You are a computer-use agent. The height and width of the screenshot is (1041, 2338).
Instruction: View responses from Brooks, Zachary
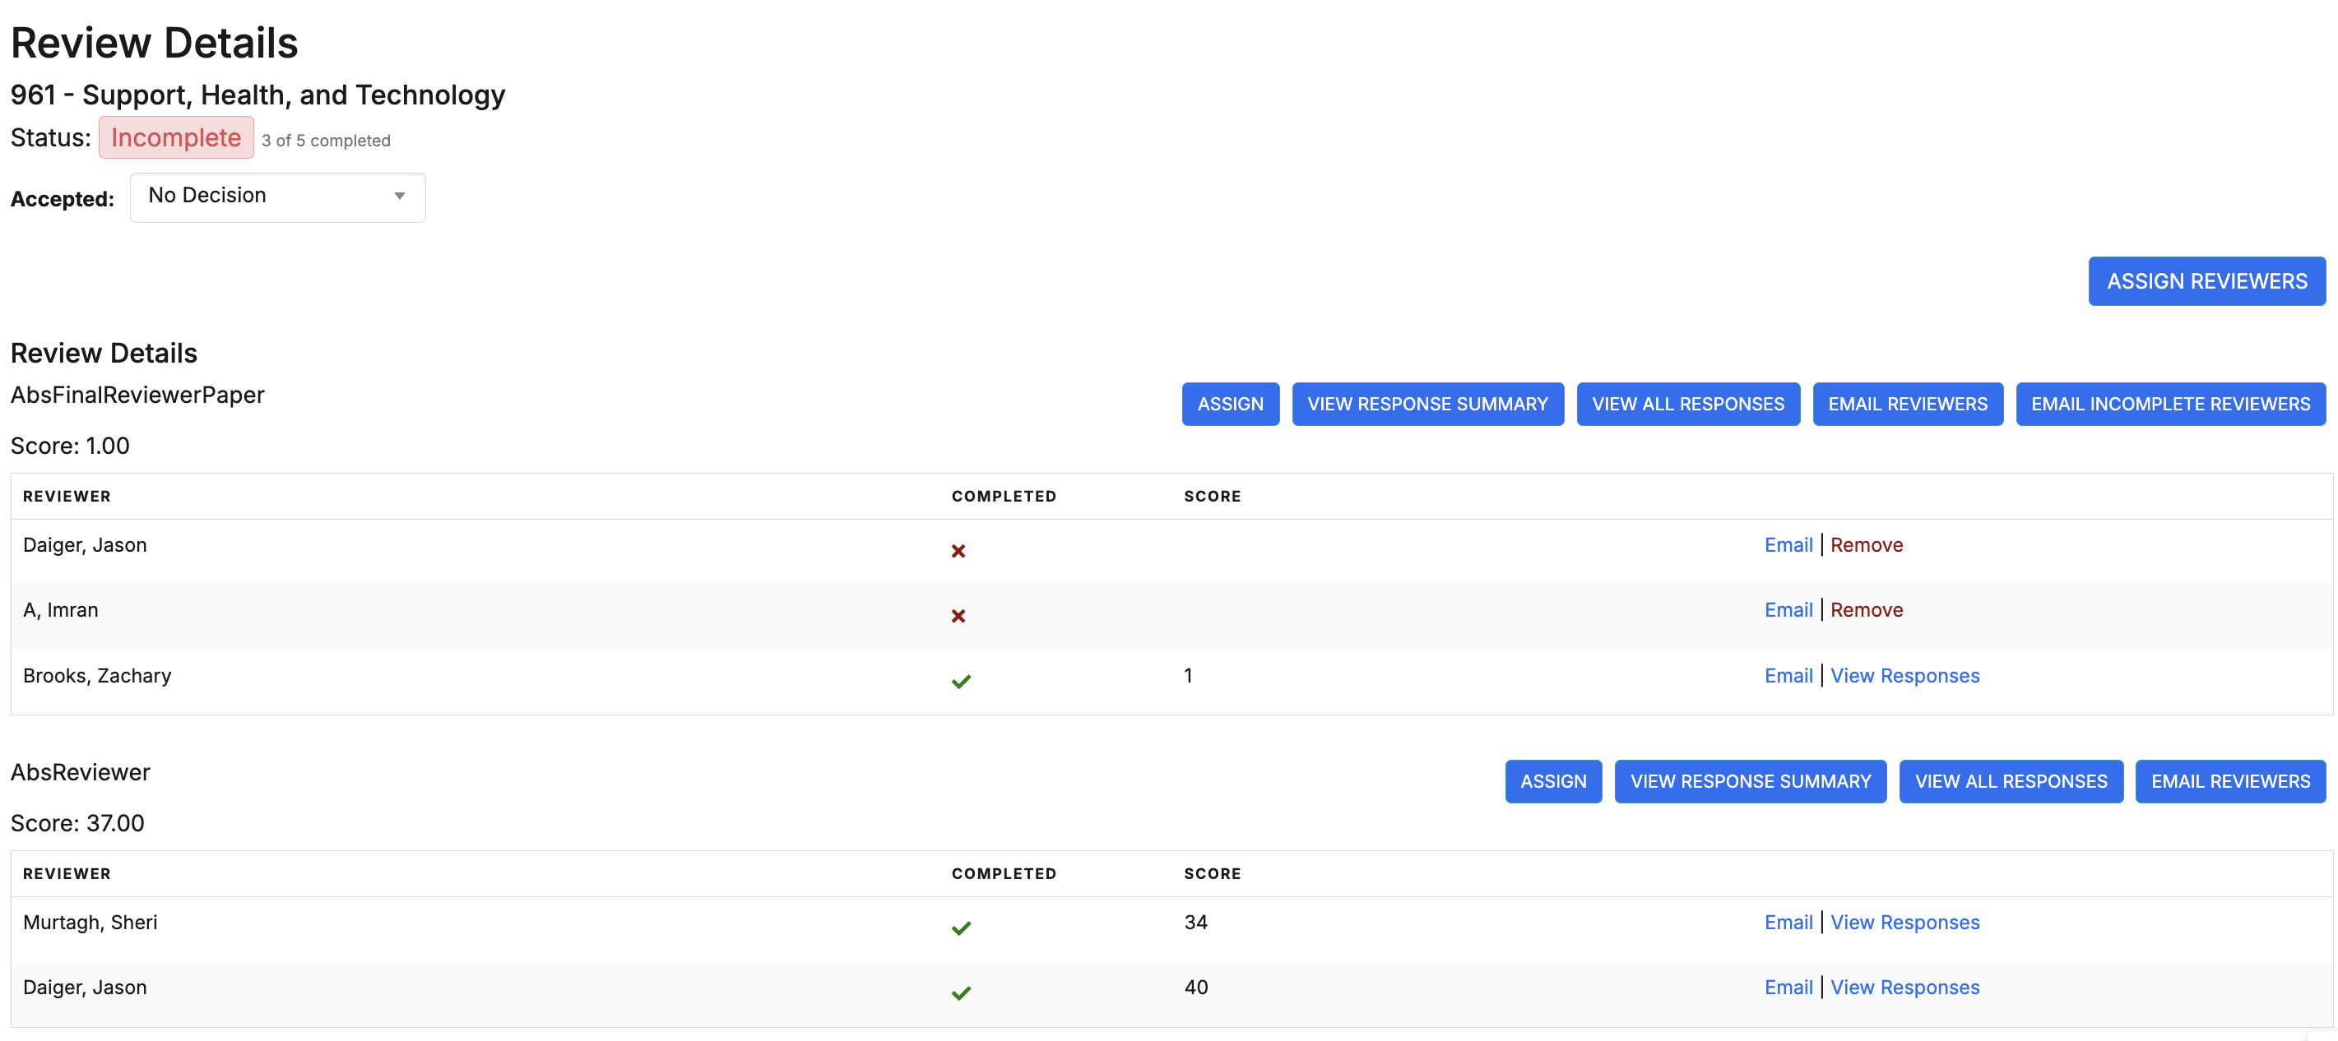(1904, 676)
